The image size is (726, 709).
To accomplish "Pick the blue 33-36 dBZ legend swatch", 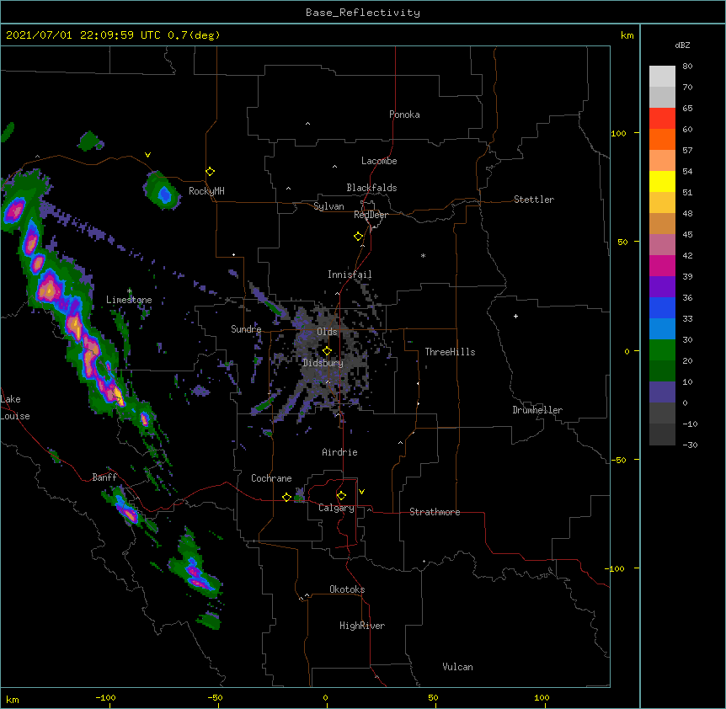I will 662,307.
